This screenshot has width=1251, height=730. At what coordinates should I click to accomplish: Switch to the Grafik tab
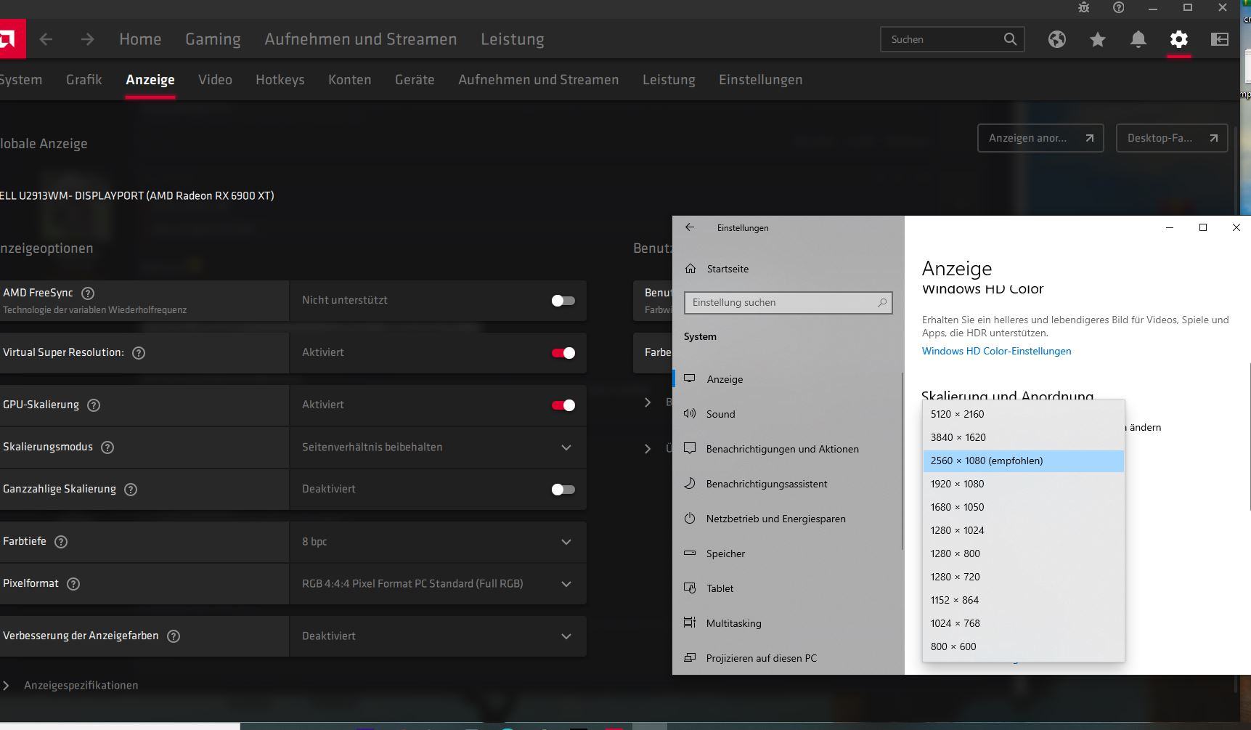click(83, 80)
